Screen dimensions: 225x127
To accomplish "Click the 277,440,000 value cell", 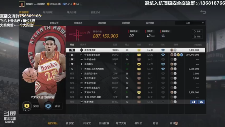I will pyautogui.click(x=192, y=55).
